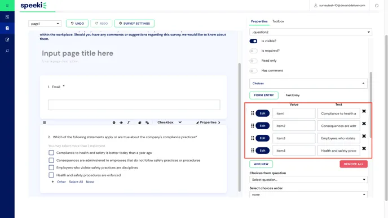This screenshot has height=218, width=388.
Task: Toggle the 'Is visible?' switch
Action: (x=253, y=41)
